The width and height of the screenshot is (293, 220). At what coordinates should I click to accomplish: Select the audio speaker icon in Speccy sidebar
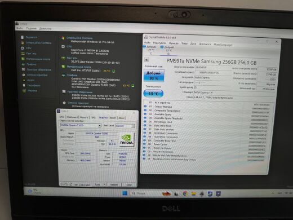[24, 80]
